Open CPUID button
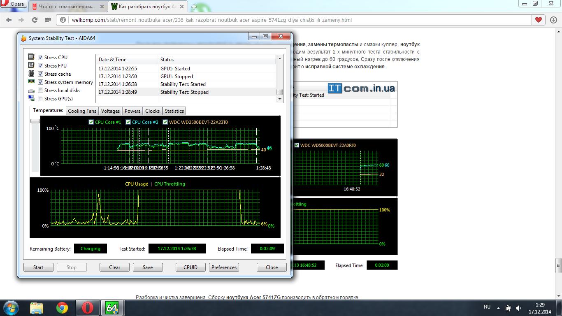 click(190, 267)
